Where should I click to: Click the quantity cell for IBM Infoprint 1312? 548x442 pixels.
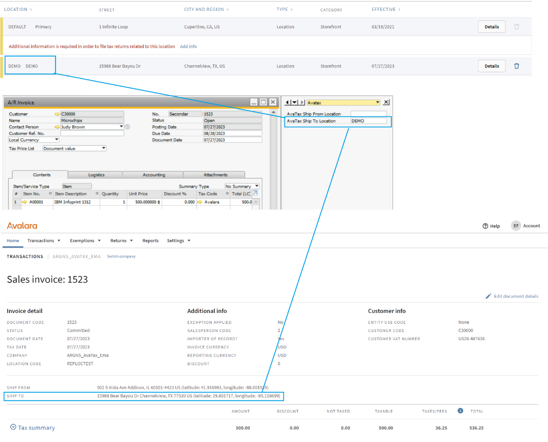point(113,202)
